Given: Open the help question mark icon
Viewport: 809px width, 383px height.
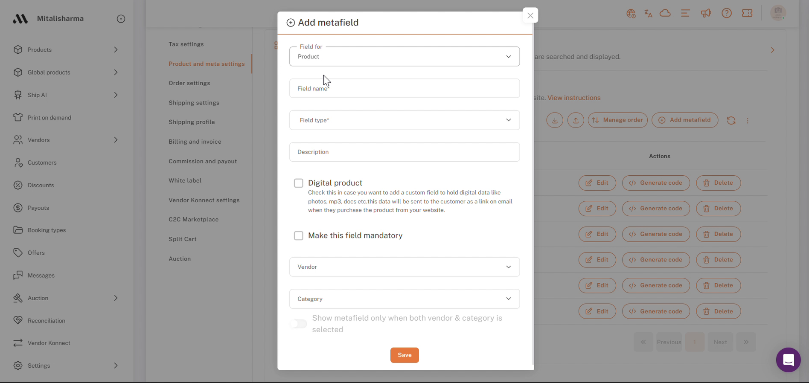Looking at the screenshot, I should coord(727,13).
